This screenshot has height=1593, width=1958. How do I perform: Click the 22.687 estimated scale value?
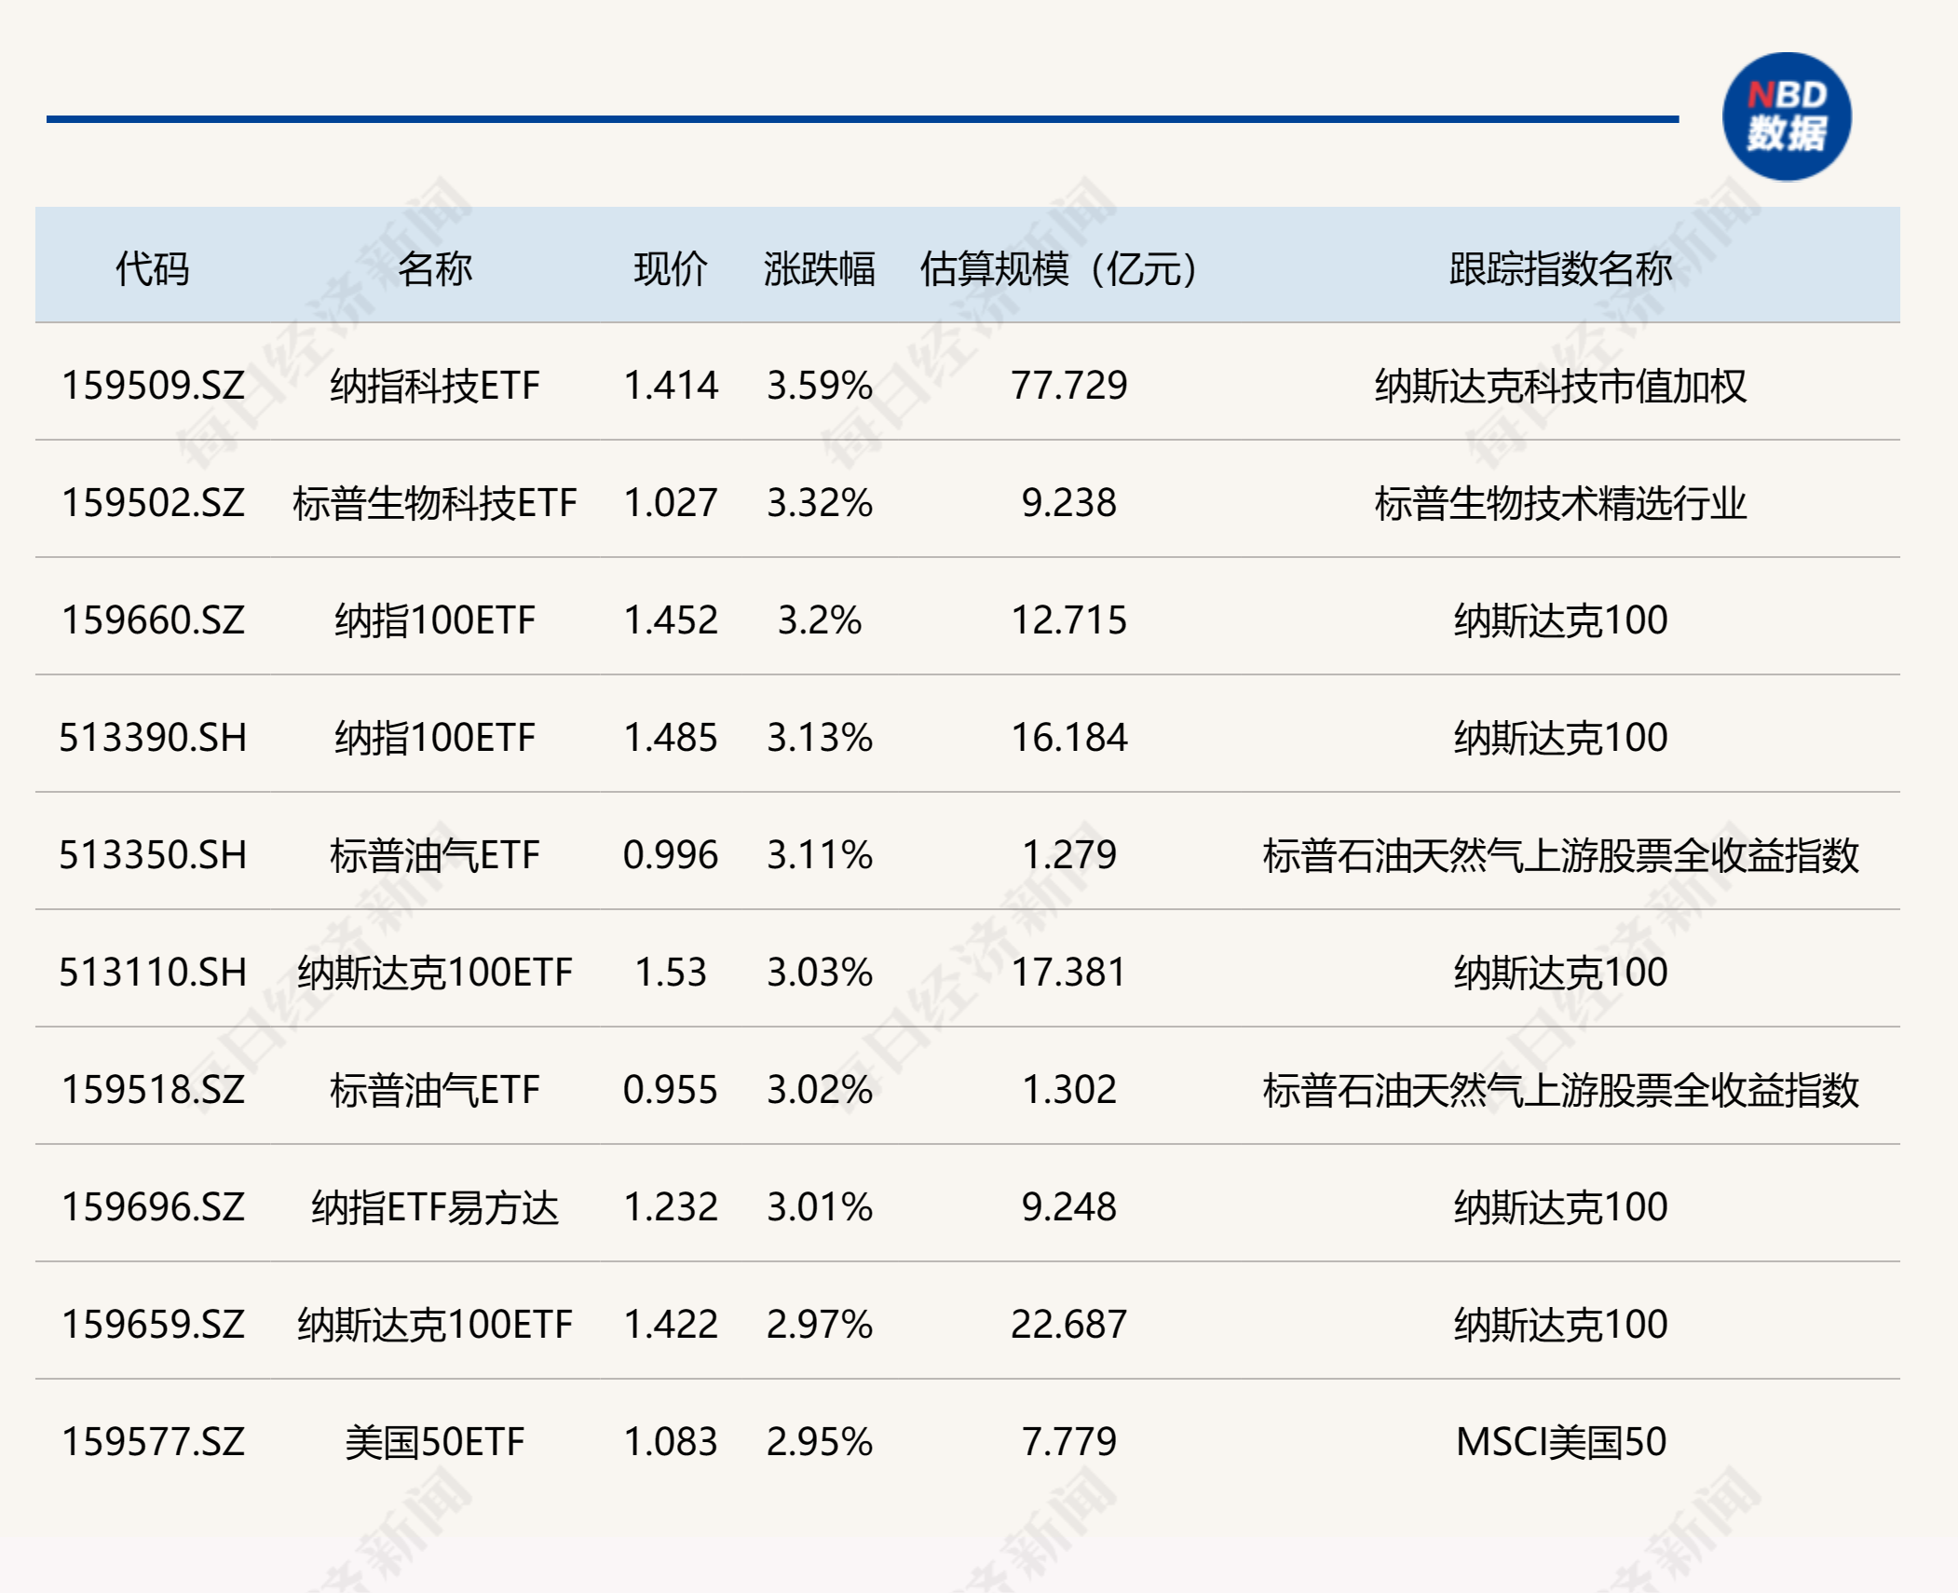pos(1068,1325)
